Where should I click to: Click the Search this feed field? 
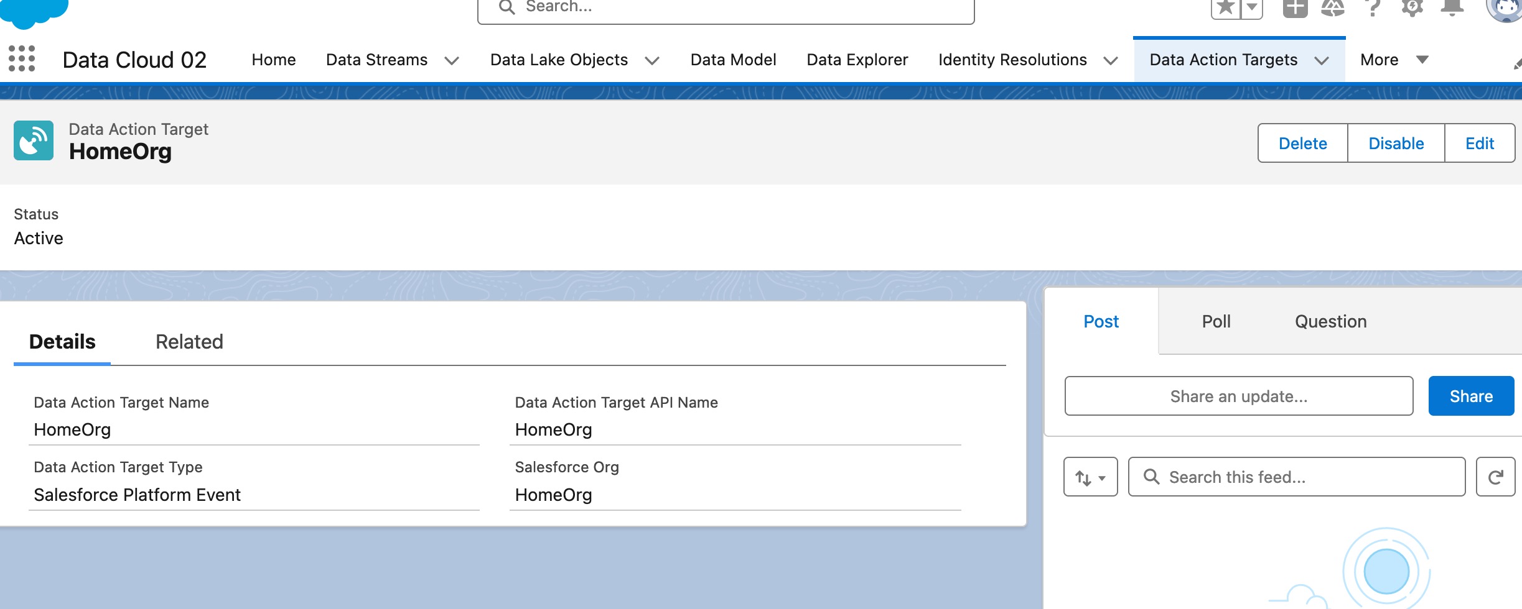click(x=1296, y=477)
